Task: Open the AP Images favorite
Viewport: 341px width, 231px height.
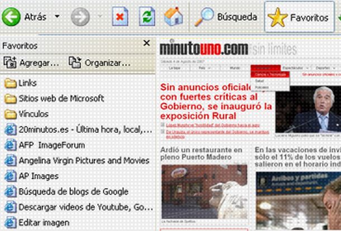Action: pyautogui.click(x=38, y=176)
